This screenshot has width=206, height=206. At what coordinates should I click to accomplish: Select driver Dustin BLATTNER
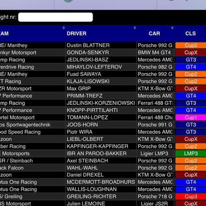tap(88, 45)
